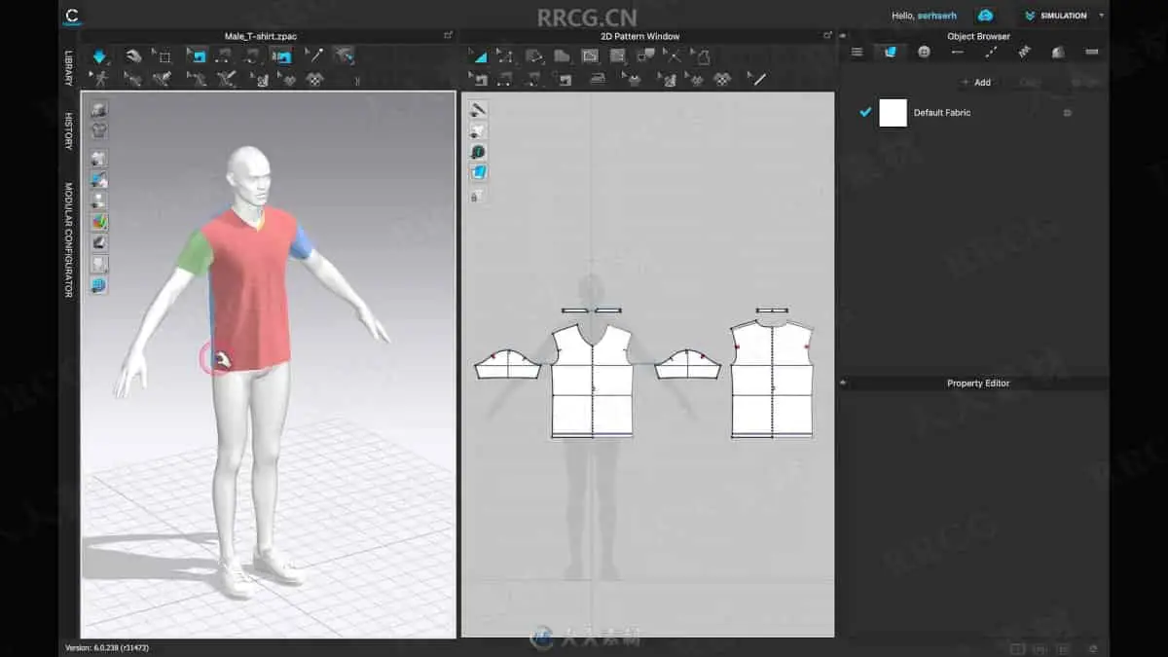1168x657 pixels.
Task: Toggle the checkmark beside Default Fabric
Action: [x=865, y=112]
